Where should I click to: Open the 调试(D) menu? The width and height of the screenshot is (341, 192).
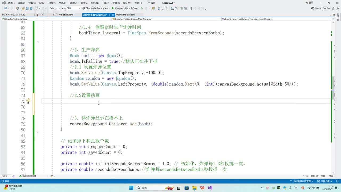point(73,3)
